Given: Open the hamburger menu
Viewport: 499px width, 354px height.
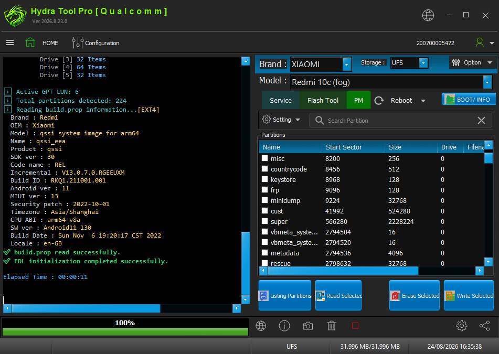Looking at the screenshot, I should [10, 42].
